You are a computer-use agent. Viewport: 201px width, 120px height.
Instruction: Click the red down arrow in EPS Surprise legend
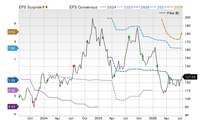pyautogui.click(x=46, y=7)
